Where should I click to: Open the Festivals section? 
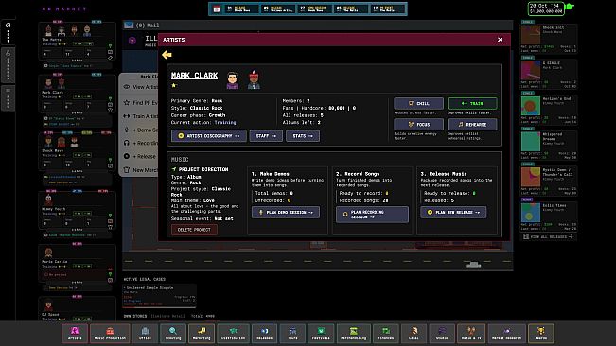[321, 333]
